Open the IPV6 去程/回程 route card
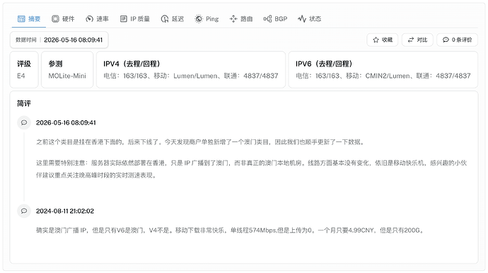The width and height of the screenshot is (488, 273). (383, 70)
